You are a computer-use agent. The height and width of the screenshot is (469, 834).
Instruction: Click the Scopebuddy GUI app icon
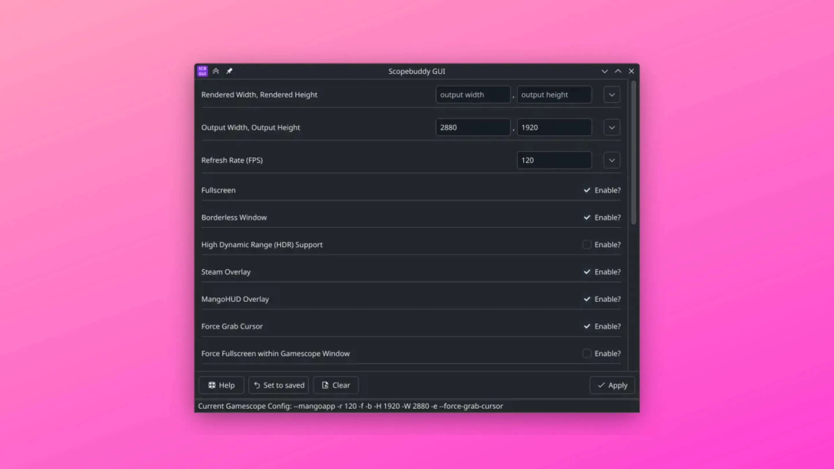coord(202,71)
